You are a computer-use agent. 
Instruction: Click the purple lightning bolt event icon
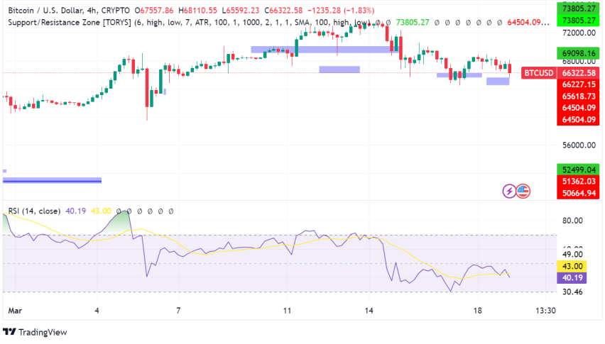coord(509,191)
